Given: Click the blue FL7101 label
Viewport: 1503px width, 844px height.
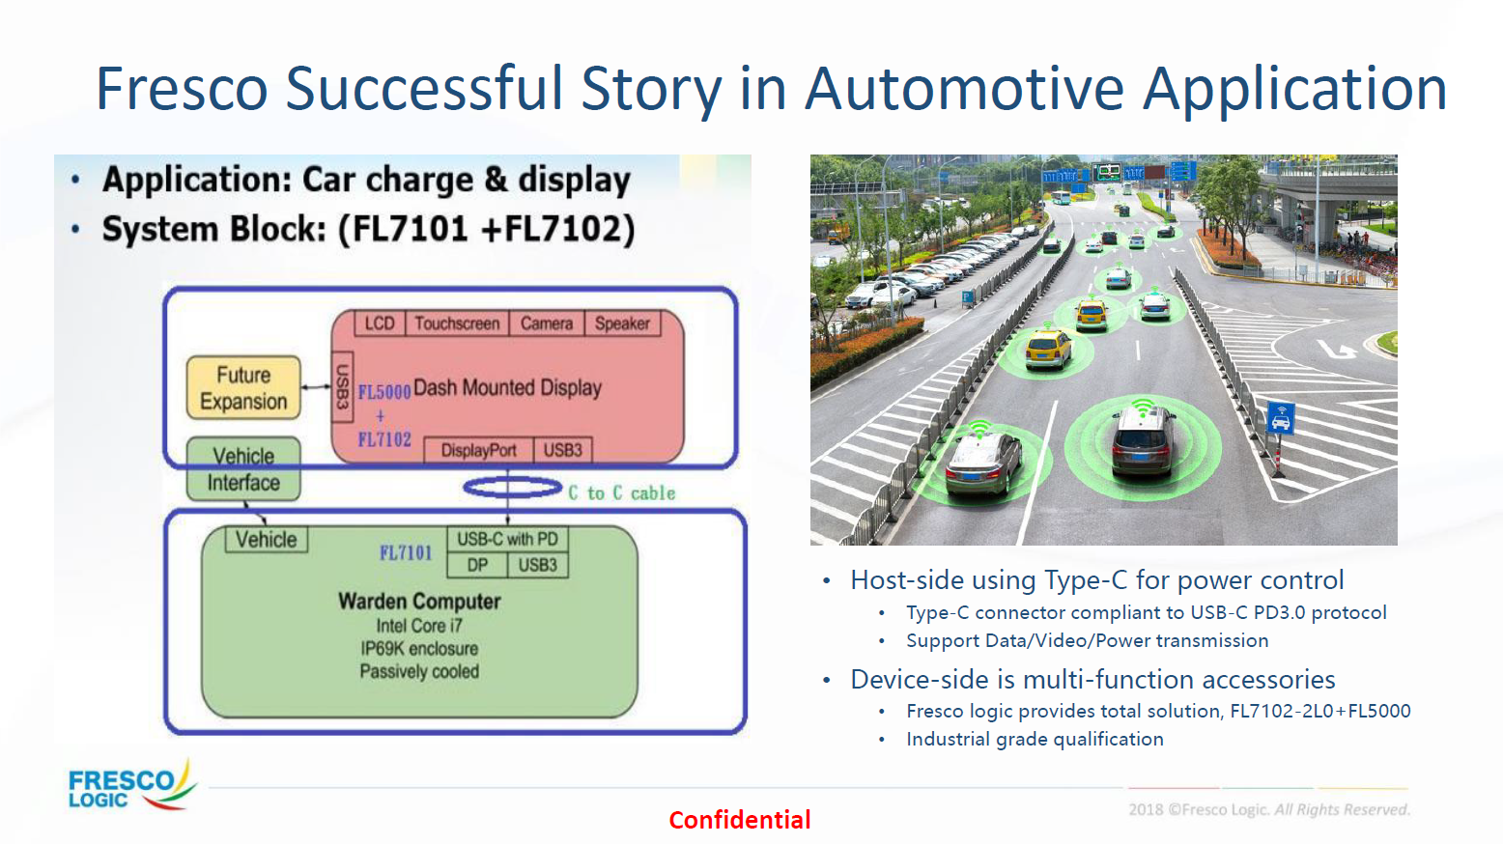Looking at the screenshot, I should (406, 553).
